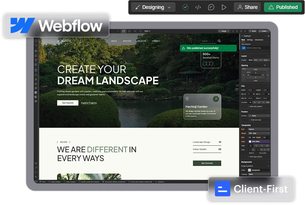The height and width of the screenshot is (205, 305).
Task: Expand More size options
Action: 256,107
